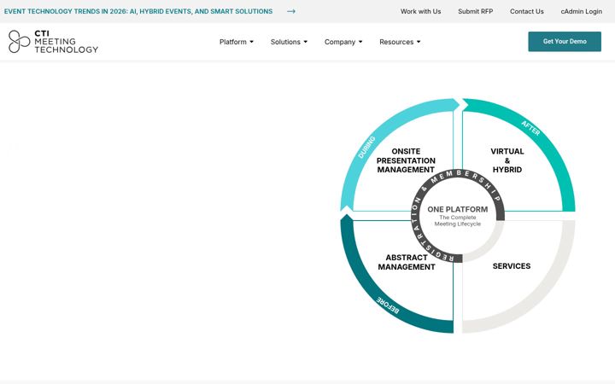Select the Virtual & Hybrid quadrant
The height and width of the screenshot is (384, 615).
click(x=507, y=160)
